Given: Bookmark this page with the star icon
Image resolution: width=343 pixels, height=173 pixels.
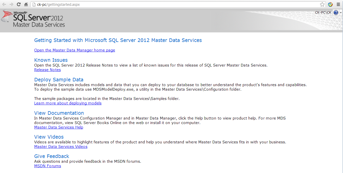Looking at the screenshot, I should click(x=322, y=5).
